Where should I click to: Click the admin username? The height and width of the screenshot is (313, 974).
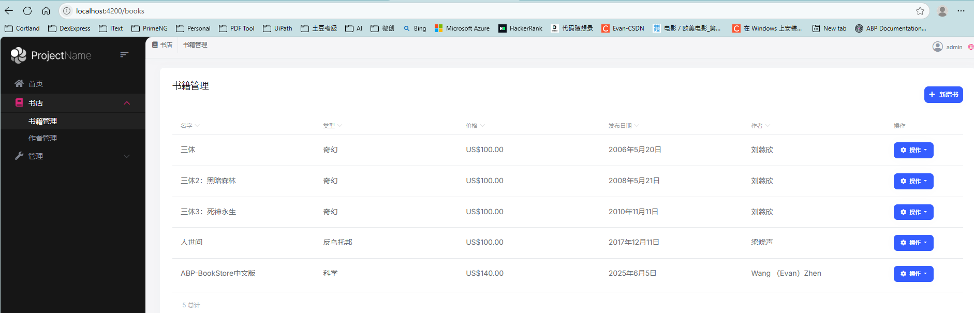click(x=954, y=47)
